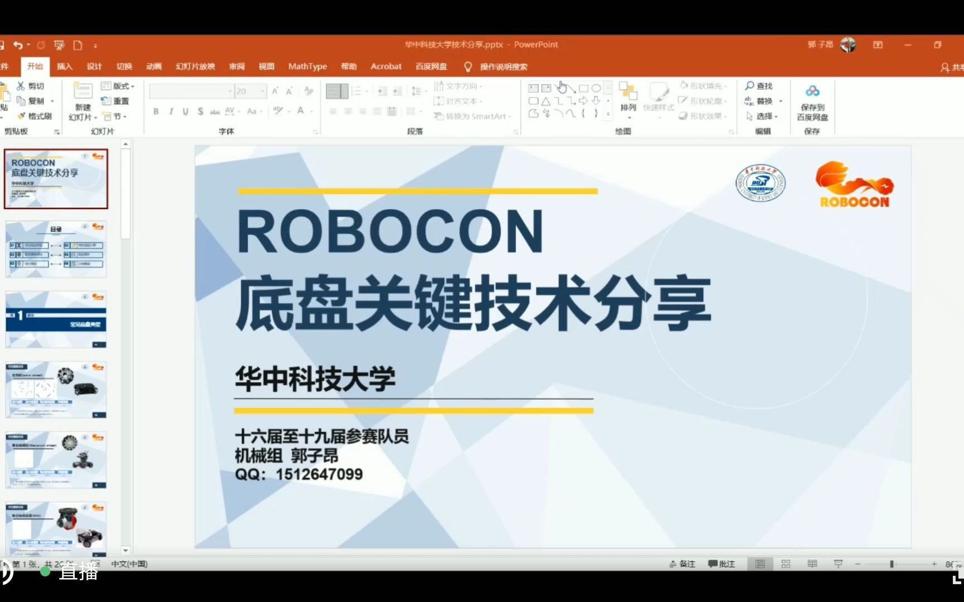Align text right in paragraph group

[x=363, y=111]
